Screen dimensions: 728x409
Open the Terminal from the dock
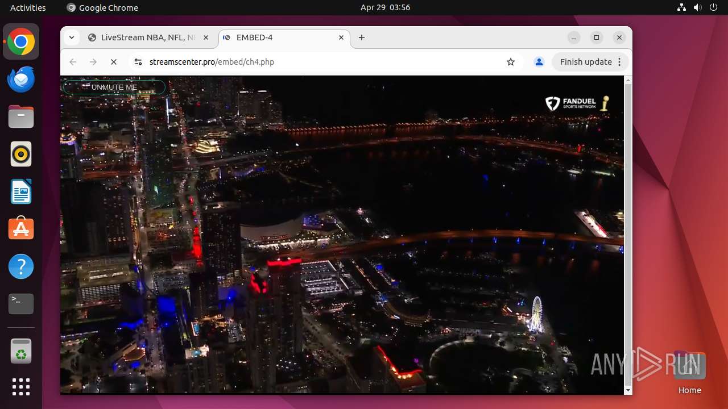click(x=21, y=304)
